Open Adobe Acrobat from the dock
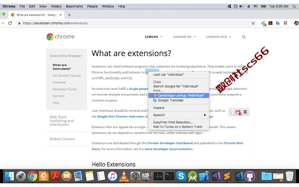 pos(55,176)
